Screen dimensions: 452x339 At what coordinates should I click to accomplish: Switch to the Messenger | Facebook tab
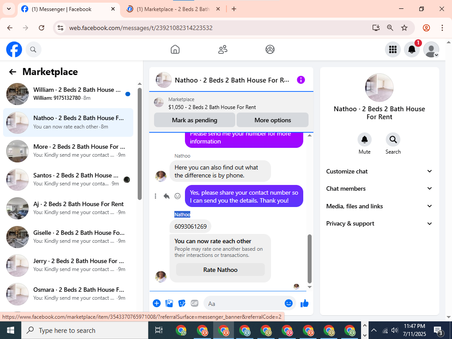tap(68, 9)
